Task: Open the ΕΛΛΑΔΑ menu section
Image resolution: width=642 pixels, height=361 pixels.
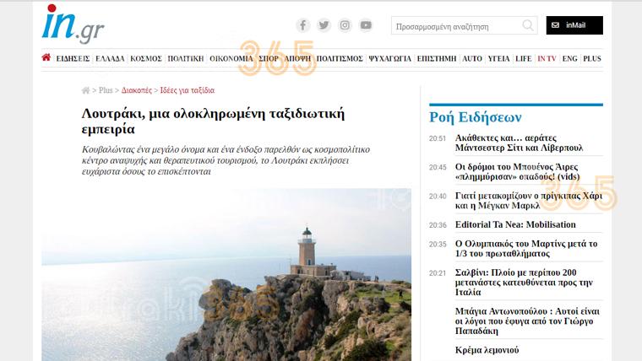Action: click(110, 58)
